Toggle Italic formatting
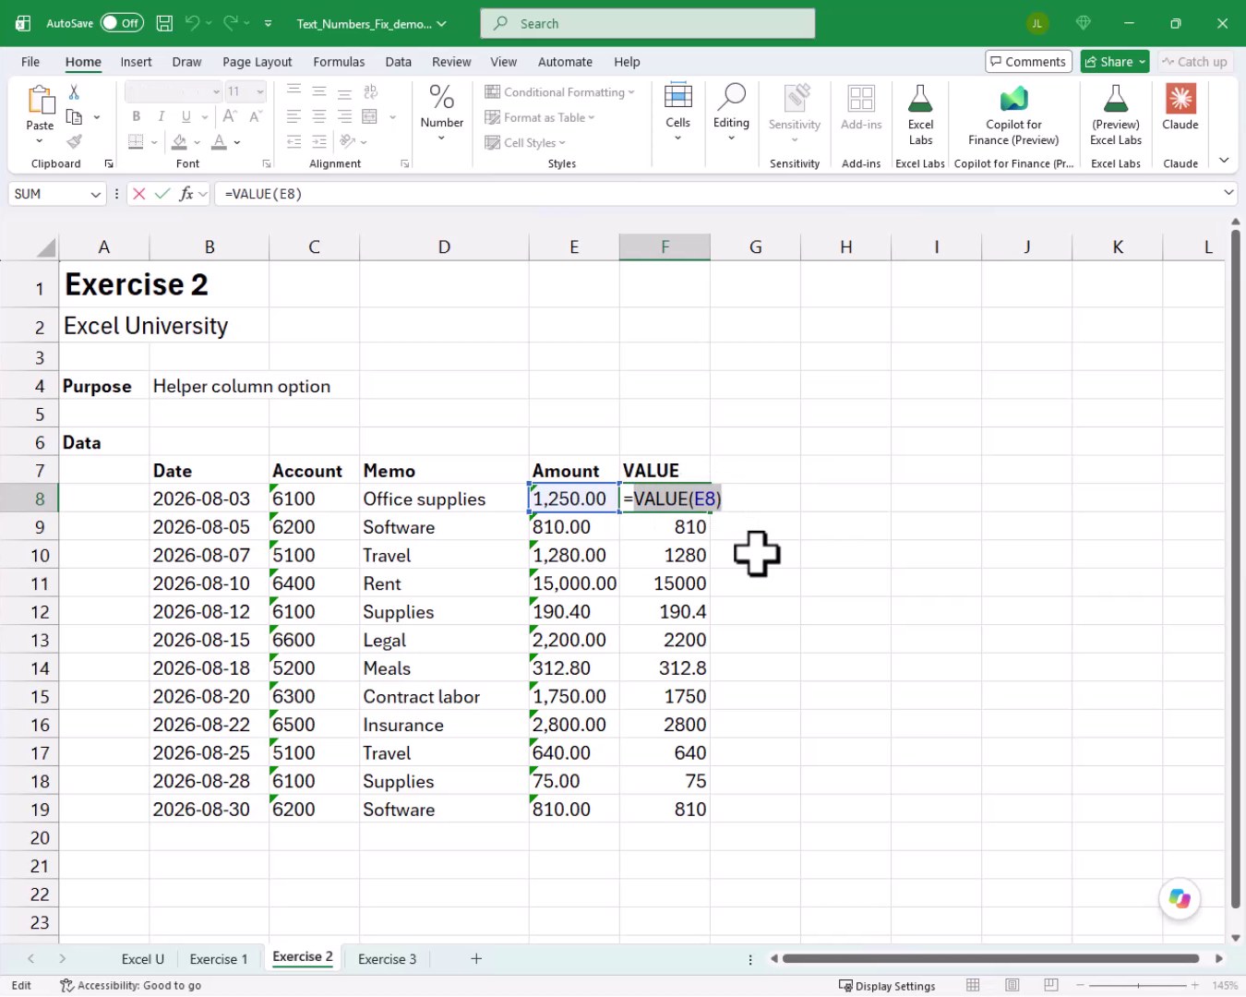 162,116
